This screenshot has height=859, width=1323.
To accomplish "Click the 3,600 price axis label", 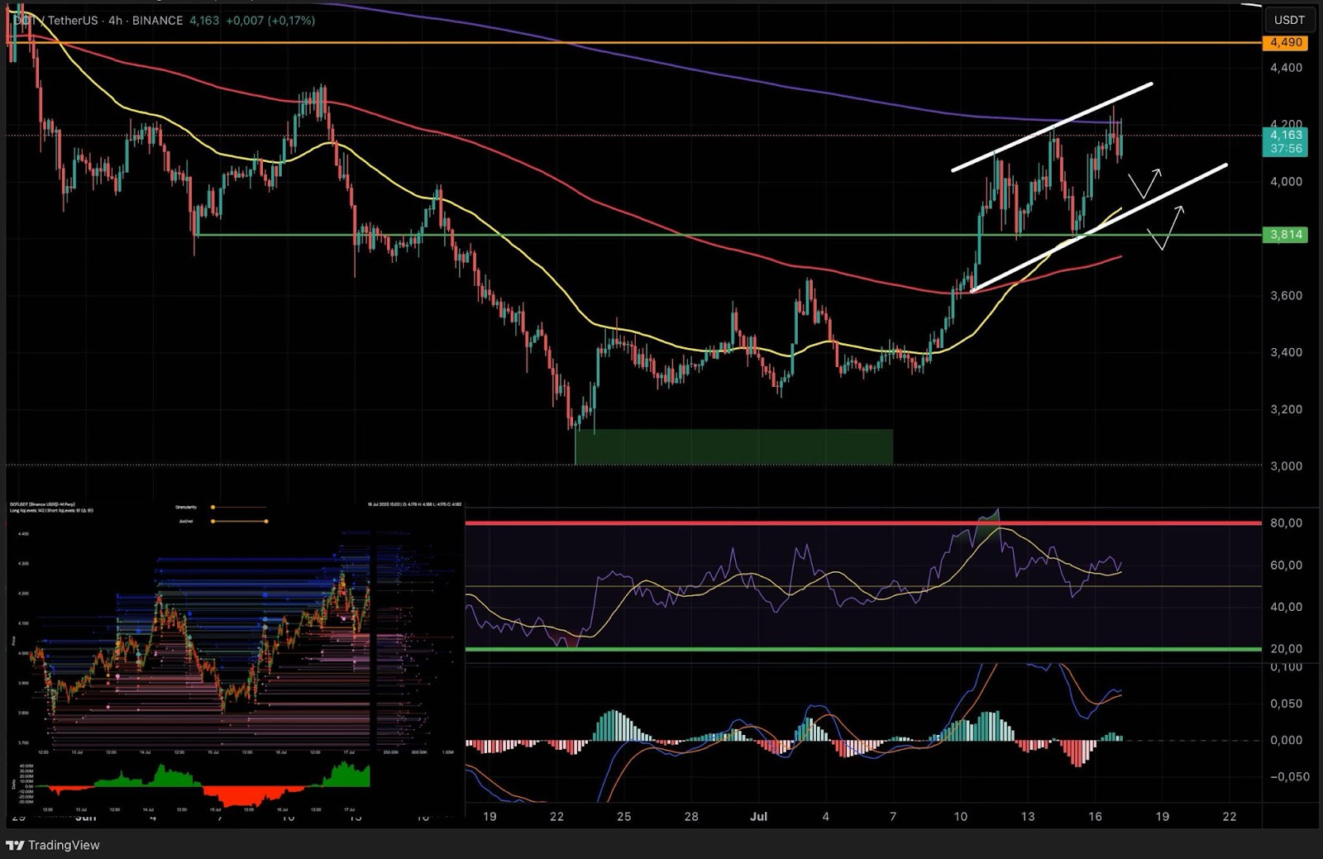I will point(1286,295).
